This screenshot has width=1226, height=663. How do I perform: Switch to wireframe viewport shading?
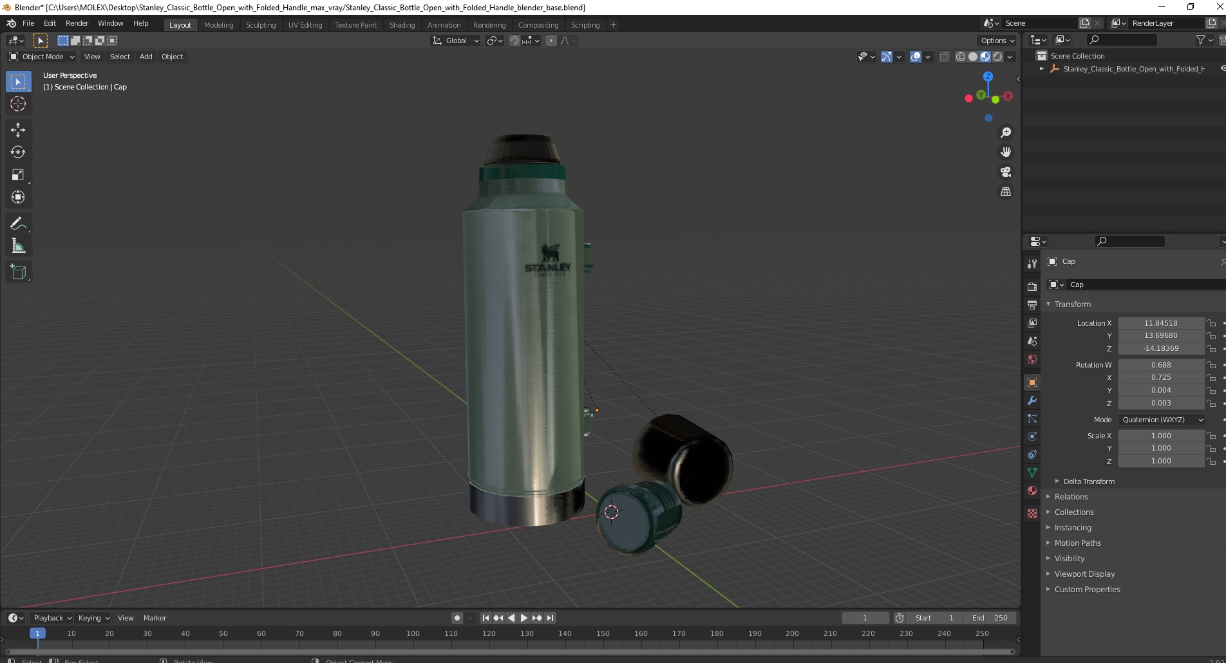point(961,57)
